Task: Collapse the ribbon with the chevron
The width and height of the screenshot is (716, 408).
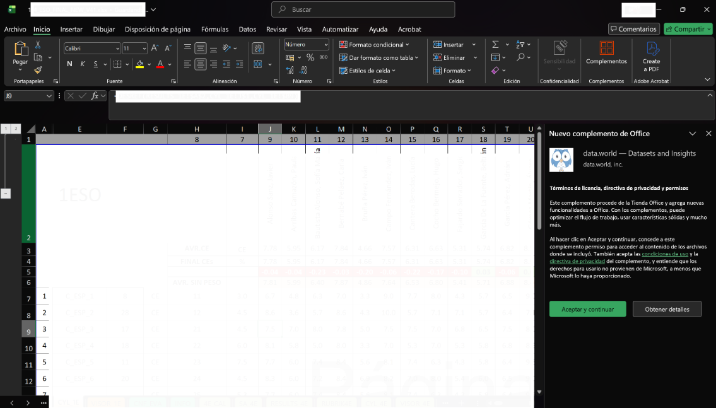Action: (x=707, y=79)
